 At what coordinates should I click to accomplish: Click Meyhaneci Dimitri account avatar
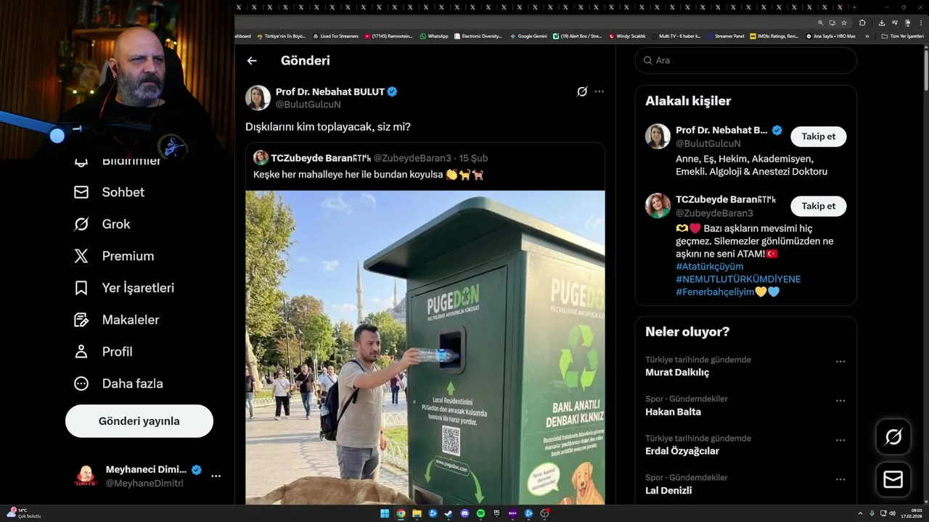click(86, 476)
